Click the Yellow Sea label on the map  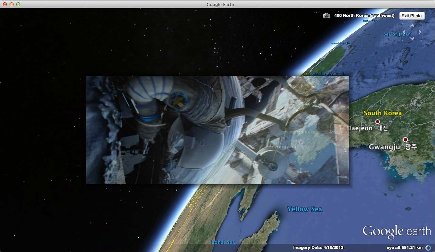pyautogui.click(x=304, y=209)
